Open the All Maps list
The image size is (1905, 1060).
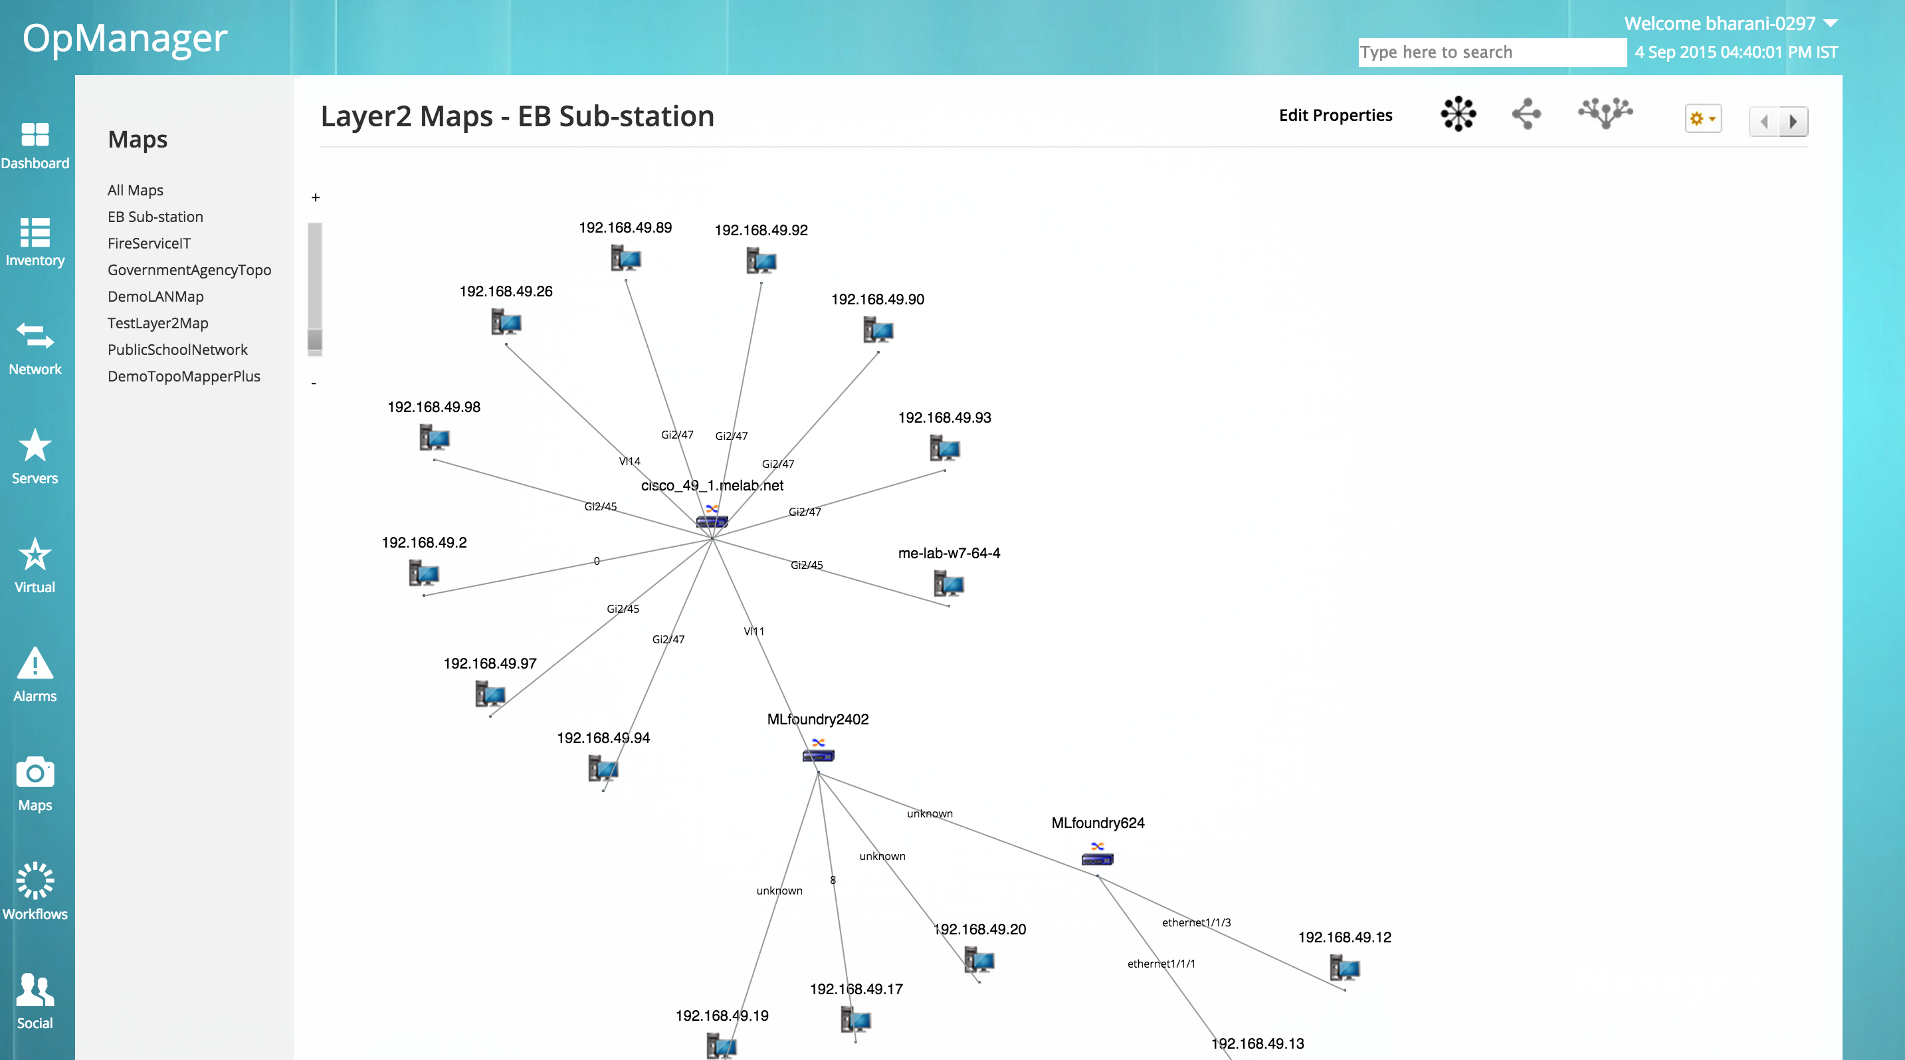point(135,190)
